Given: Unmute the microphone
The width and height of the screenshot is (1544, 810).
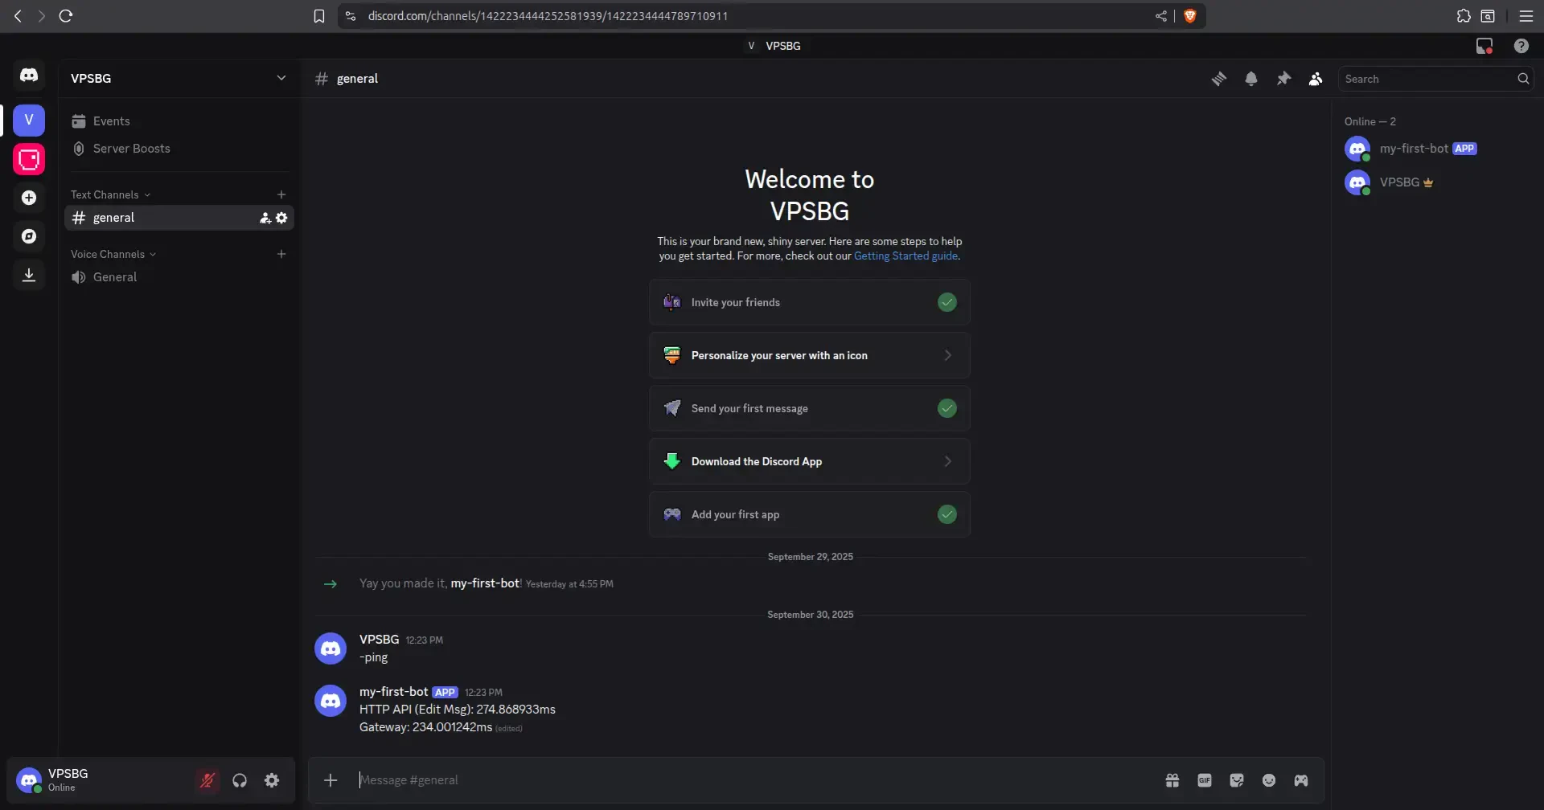Looking at the screenshot, I should point(207,780).
